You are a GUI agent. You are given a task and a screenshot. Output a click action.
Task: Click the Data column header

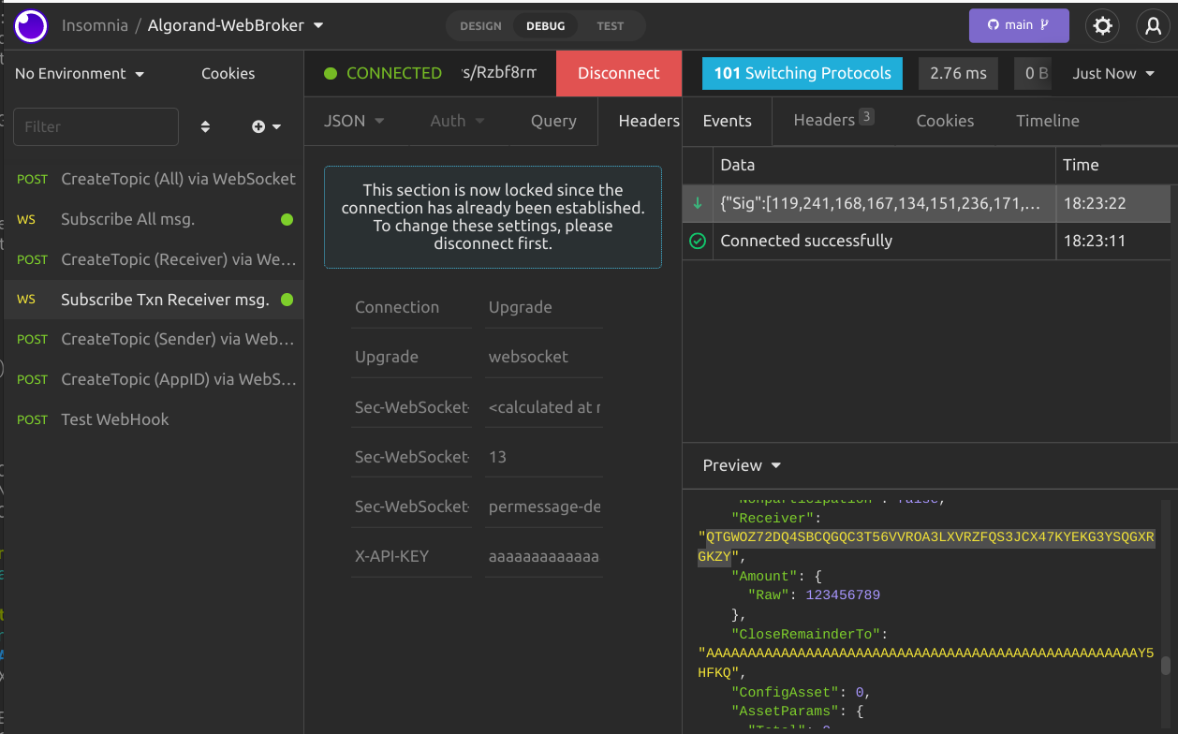point(737,165)
